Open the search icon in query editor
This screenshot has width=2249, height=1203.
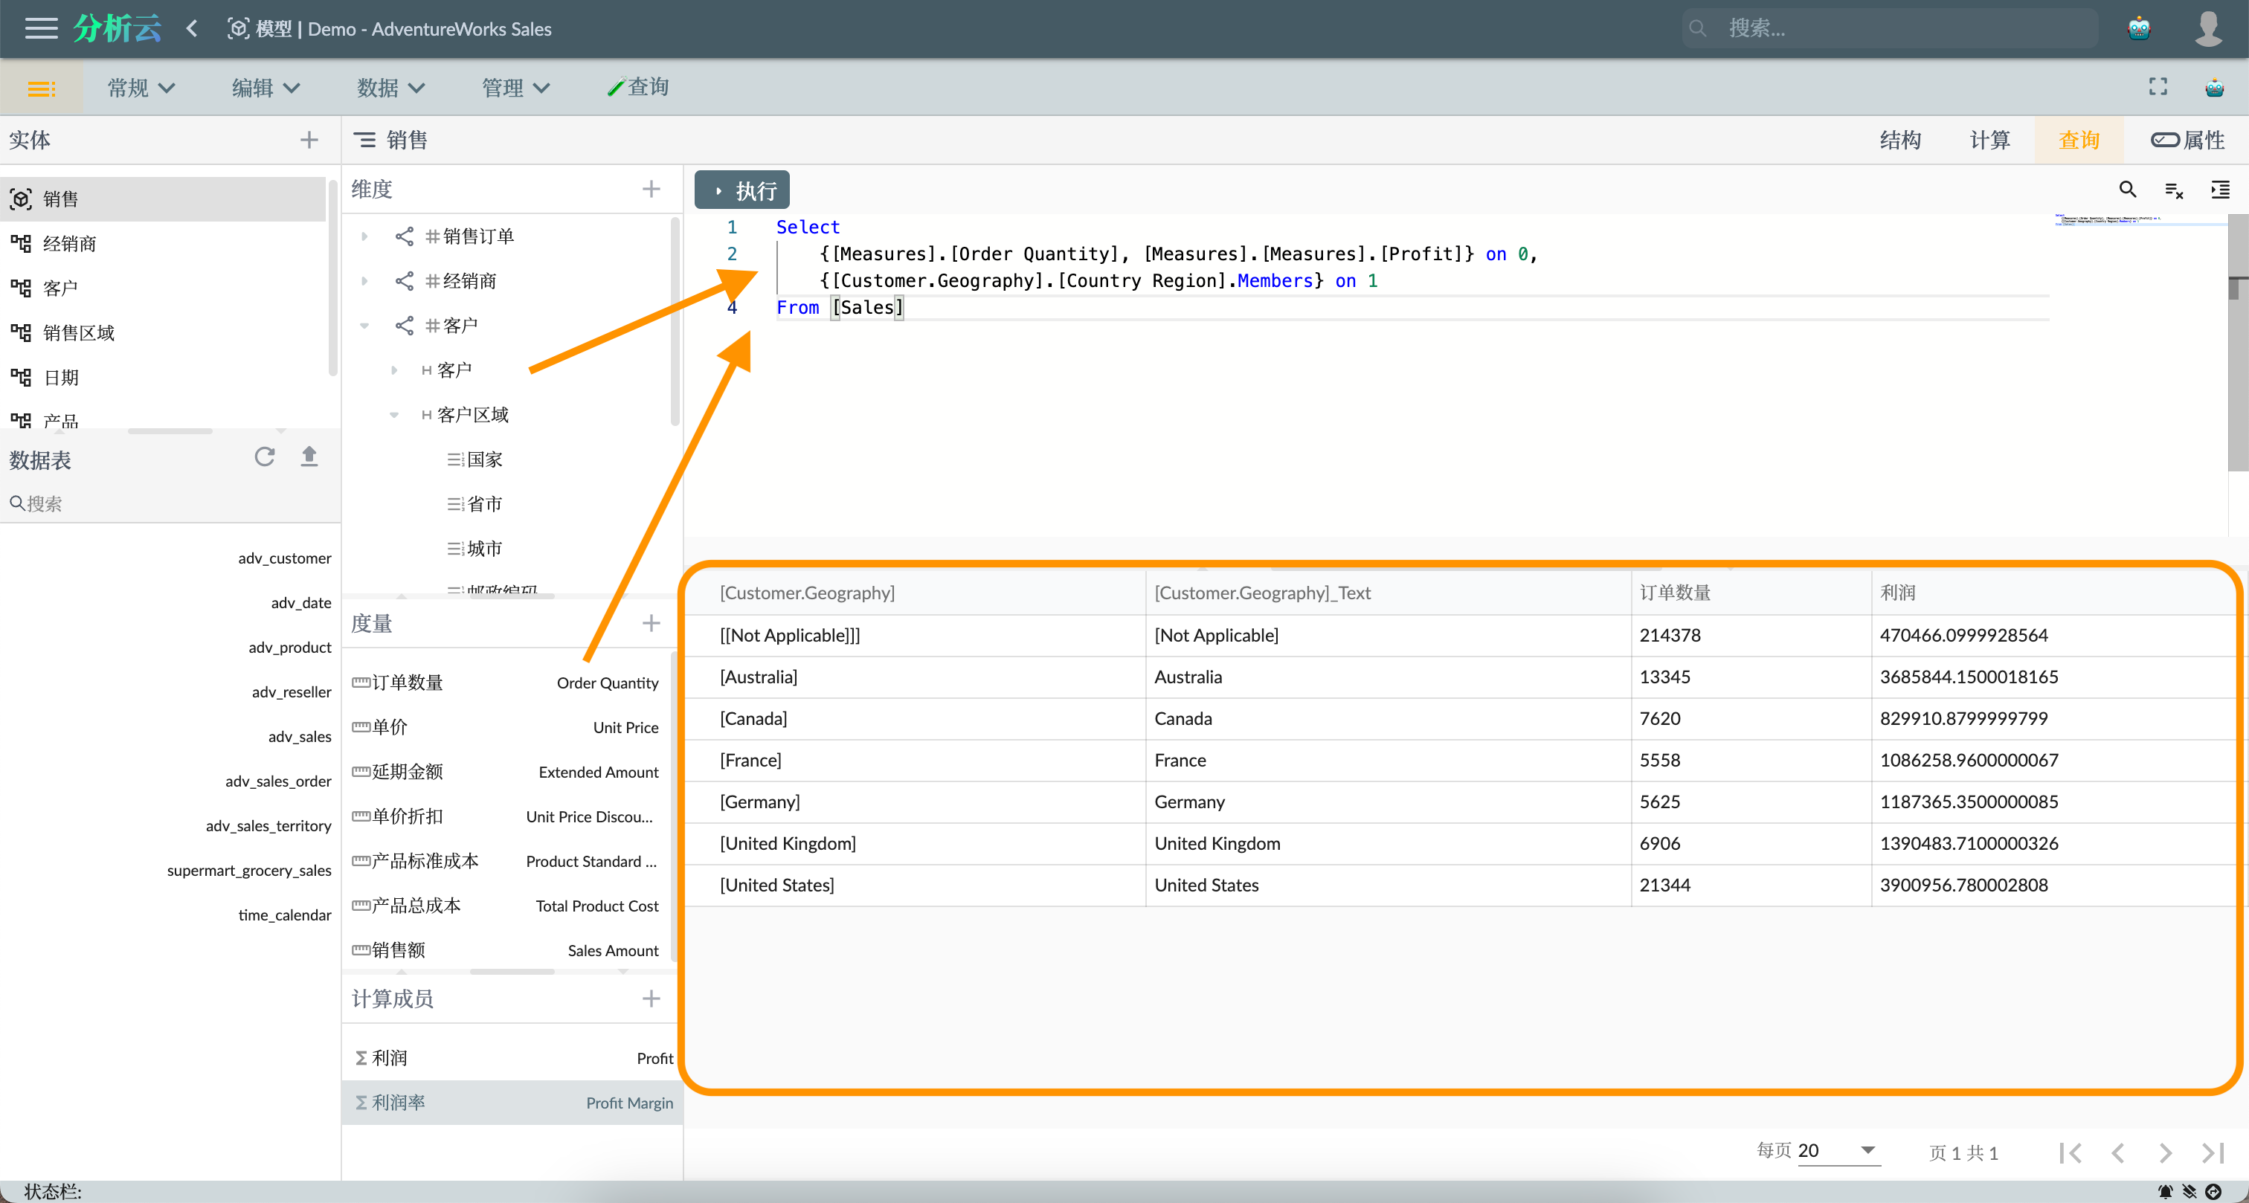(x=2129, y=189)
